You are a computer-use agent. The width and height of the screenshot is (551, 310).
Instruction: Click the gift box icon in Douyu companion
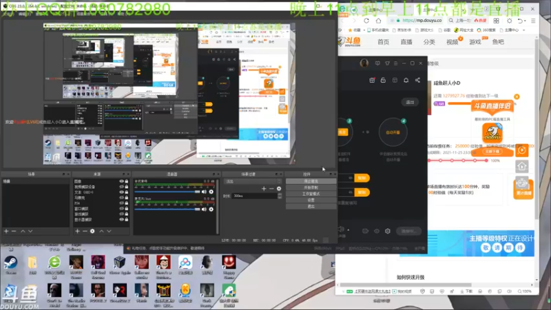372,80
